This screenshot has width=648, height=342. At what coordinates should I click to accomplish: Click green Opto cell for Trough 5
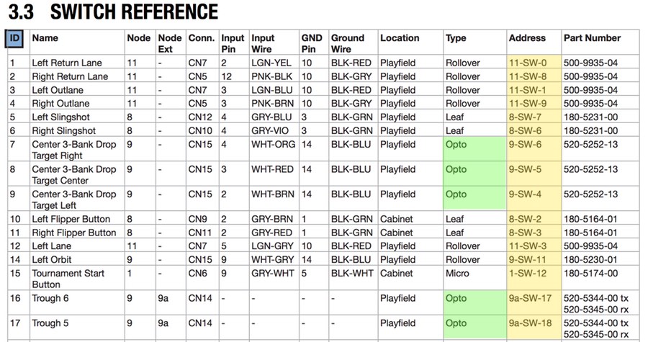(x=456, y=323)
